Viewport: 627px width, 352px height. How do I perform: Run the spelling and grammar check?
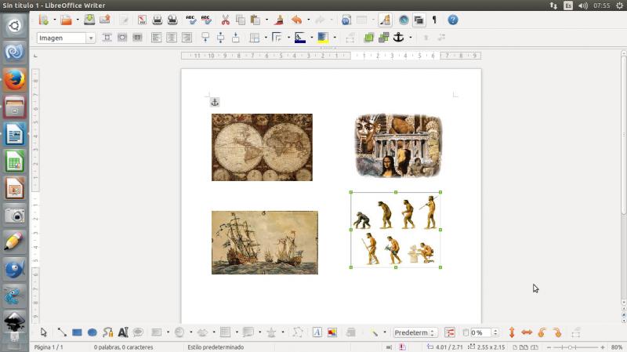[190, 20]
